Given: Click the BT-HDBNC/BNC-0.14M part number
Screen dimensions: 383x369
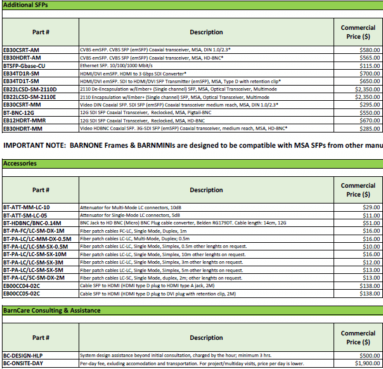Looking at the screenshot, I should tap(33, 223).
